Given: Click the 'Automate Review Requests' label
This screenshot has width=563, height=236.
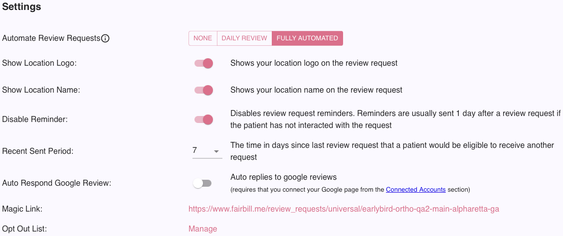Looking at the screenshot, I should coord(51,38).
